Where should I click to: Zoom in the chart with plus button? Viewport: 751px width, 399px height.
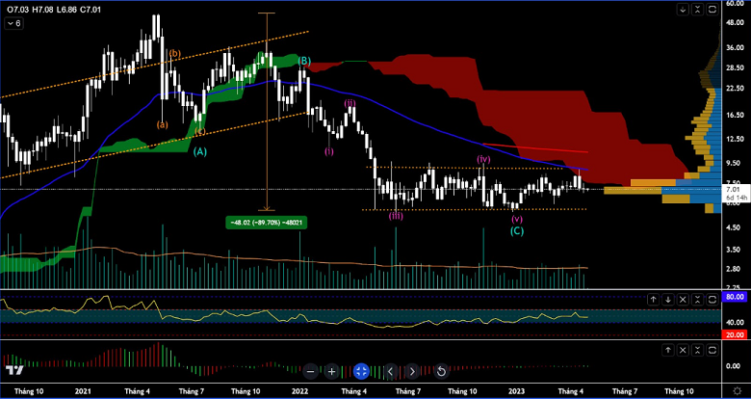coord(331,371)
